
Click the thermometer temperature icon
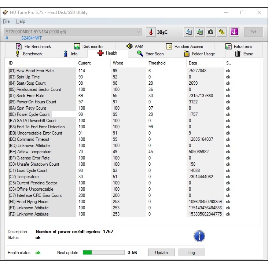(x=151, y=32)
